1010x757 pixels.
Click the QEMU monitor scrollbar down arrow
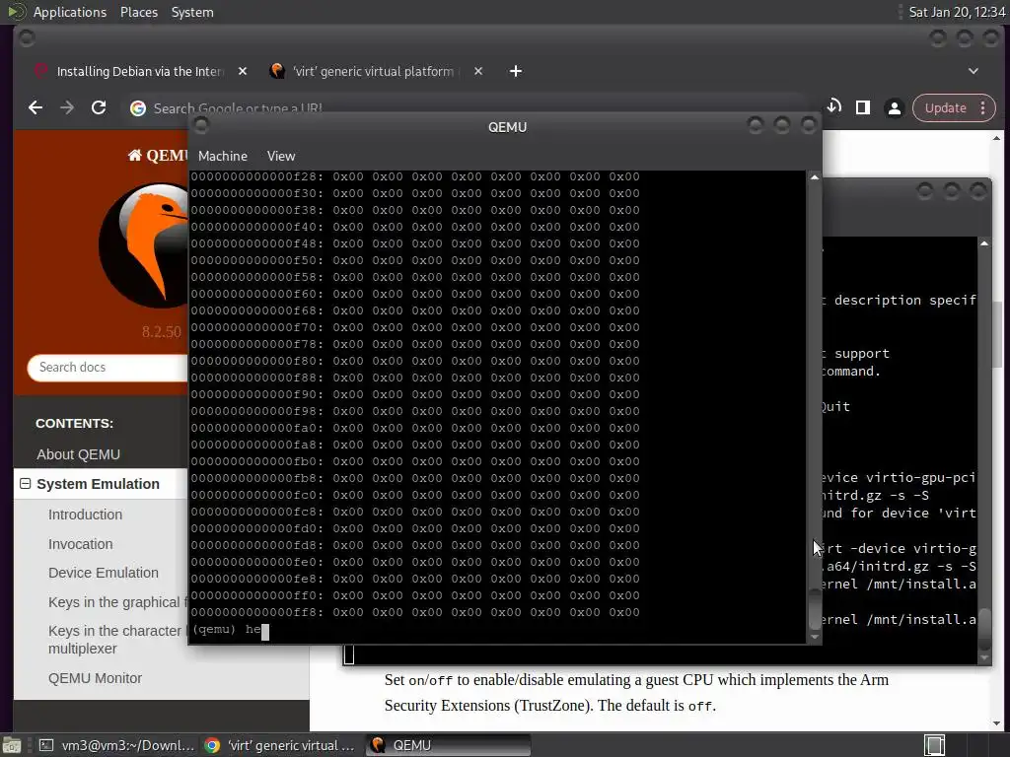(x=814, y=636)
